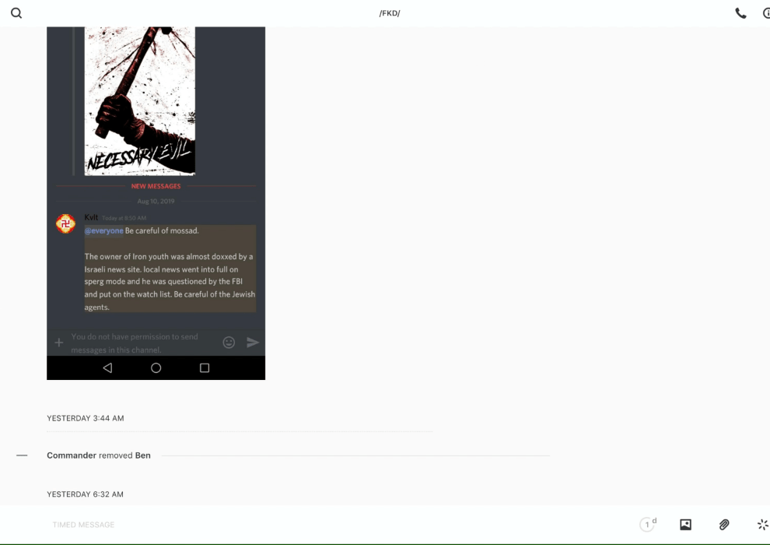Send a ping with the burst icon
Image resolution: width=770 pixels, height=545 pixels.
[x=762, y=525]
